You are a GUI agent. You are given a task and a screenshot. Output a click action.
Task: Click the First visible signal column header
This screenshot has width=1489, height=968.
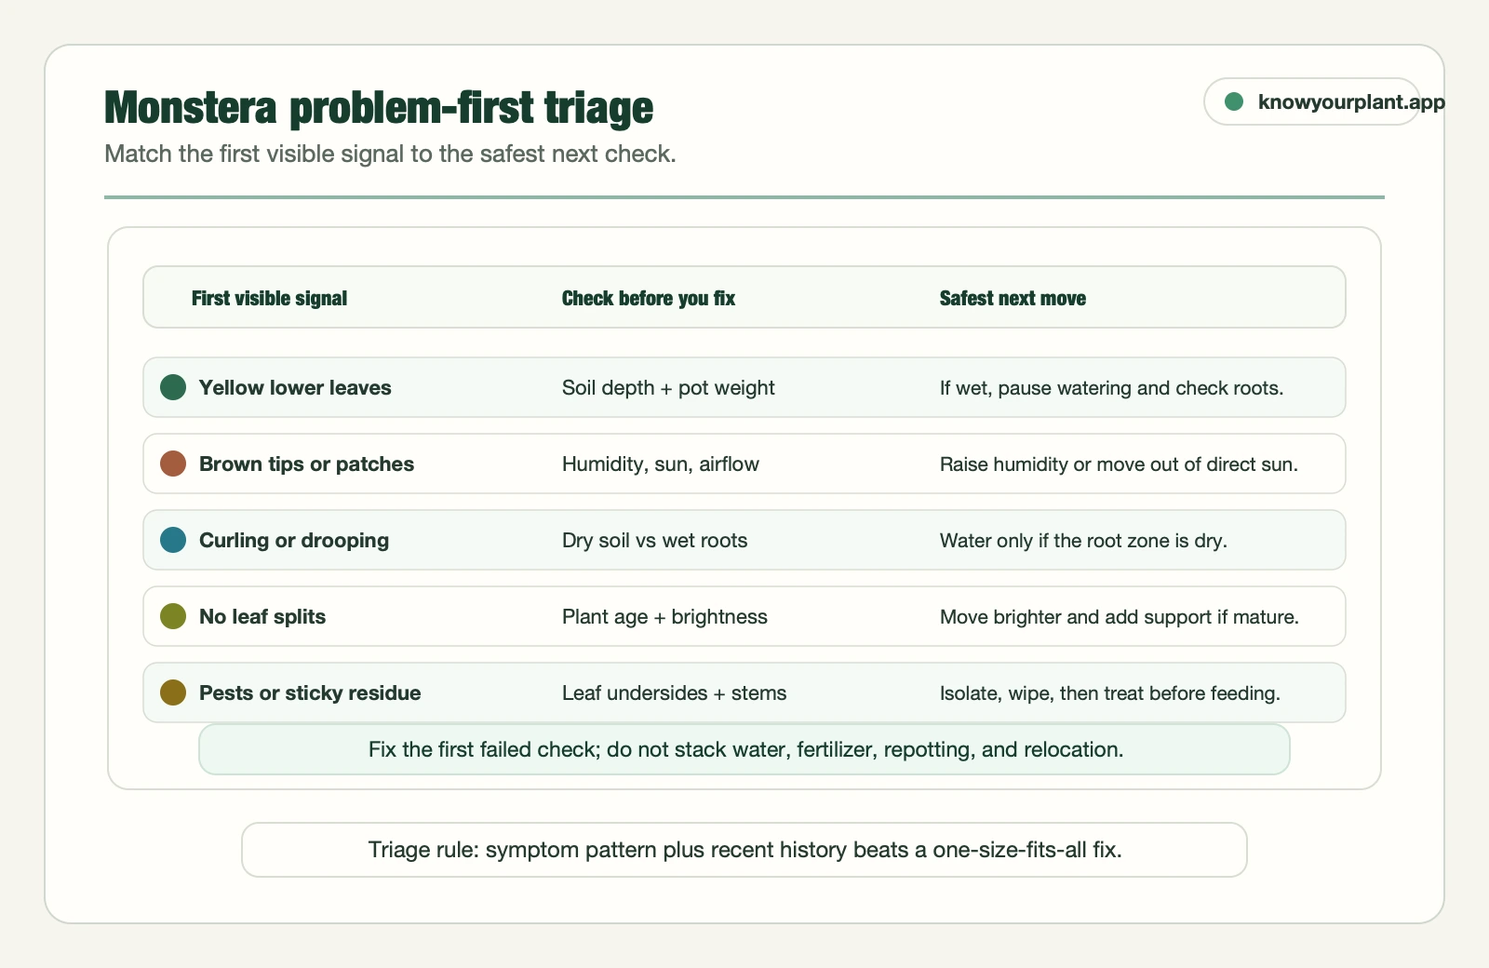point(269,298)
